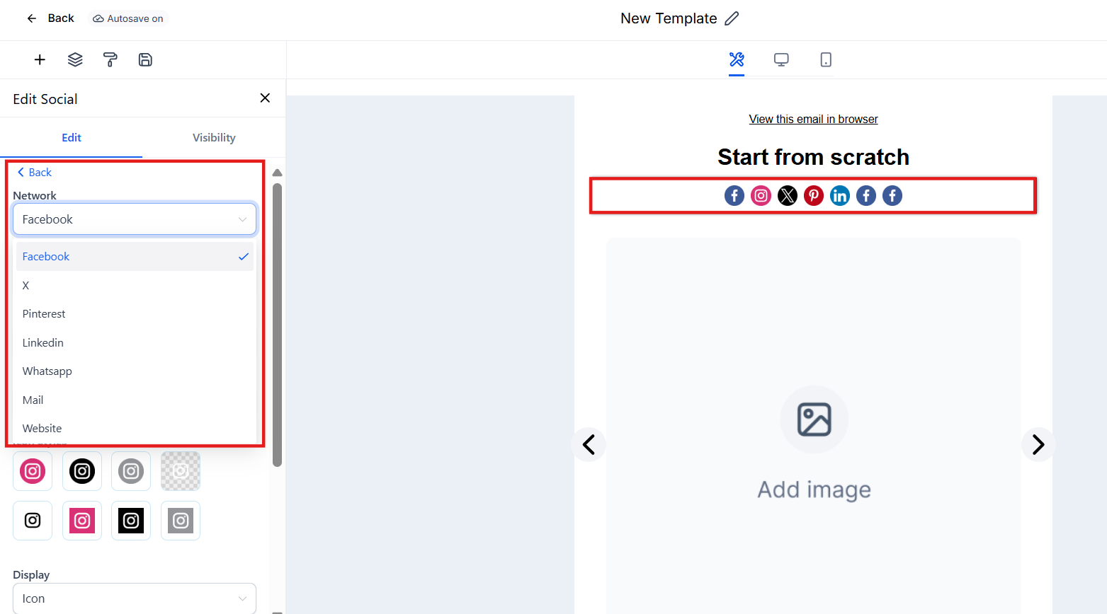The height and width of the screenshot is (614, 1107).
Task: Click the plus add element icon
Action: click(x=40, y=60)
